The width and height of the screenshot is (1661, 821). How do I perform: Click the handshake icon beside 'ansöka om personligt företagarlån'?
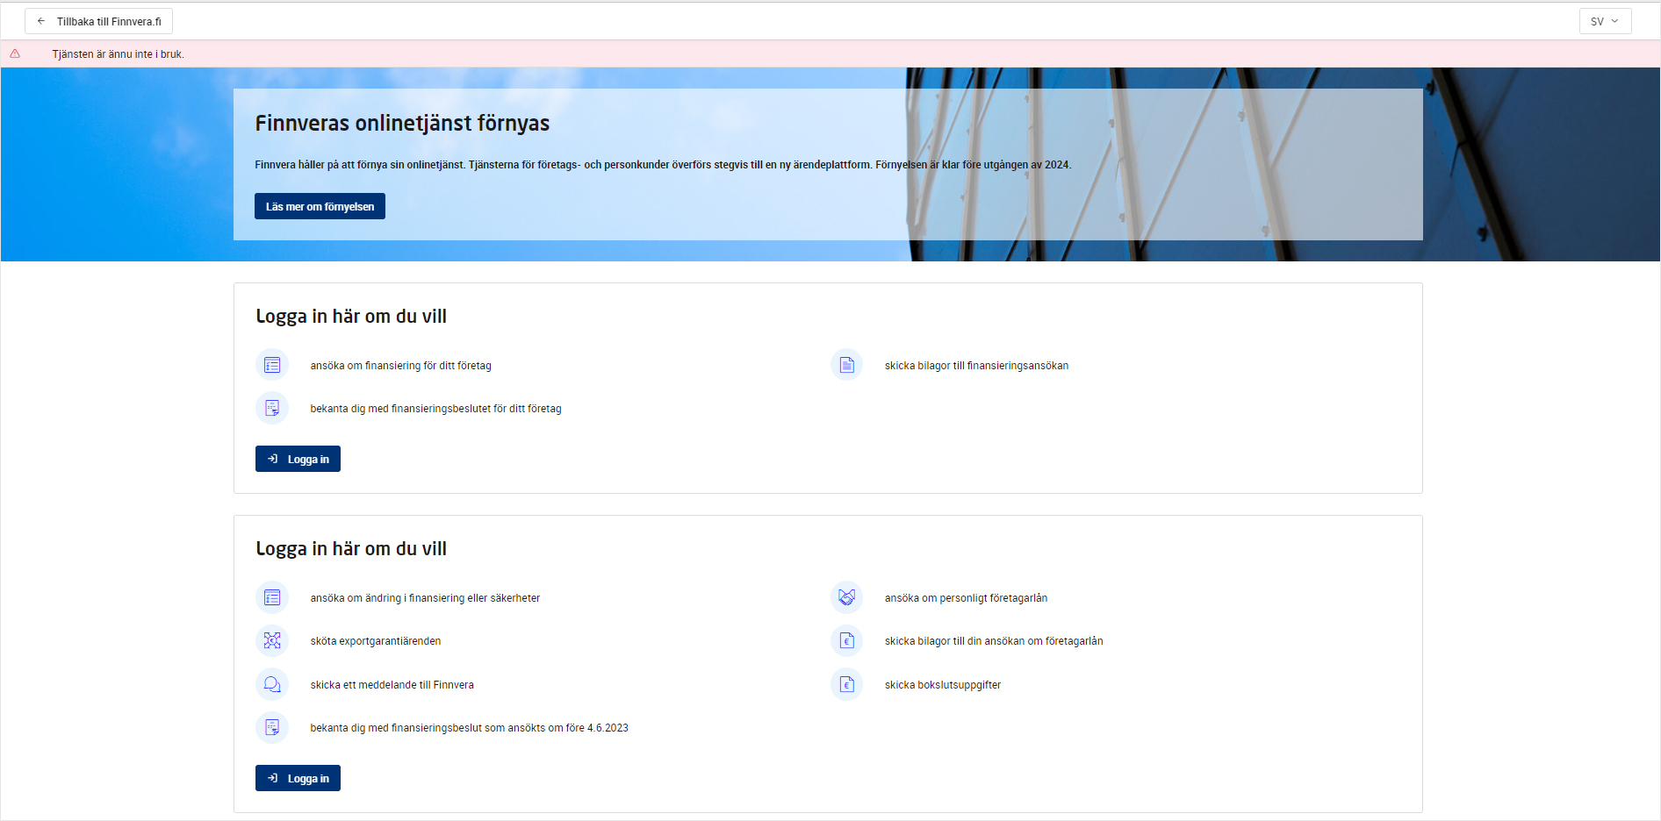click(x=846, y=597)
